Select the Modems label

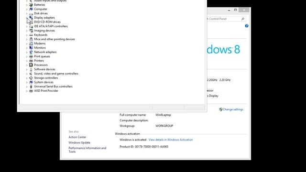click(40, 43)
